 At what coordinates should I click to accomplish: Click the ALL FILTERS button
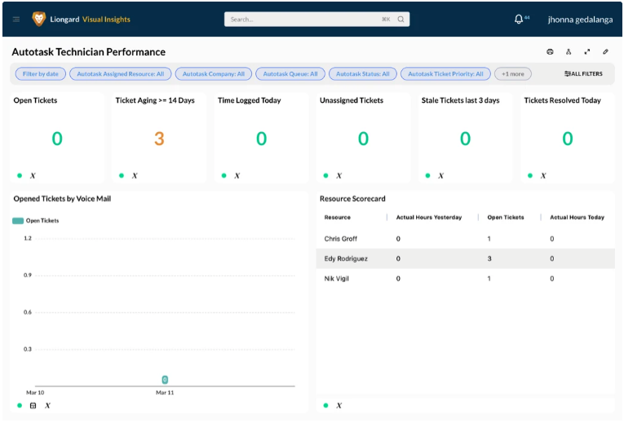click(x=583, y=73)
